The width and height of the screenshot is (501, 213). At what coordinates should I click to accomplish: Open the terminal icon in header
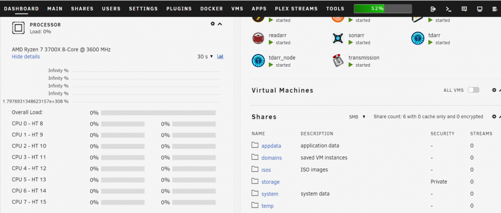[x=448, y=9]
